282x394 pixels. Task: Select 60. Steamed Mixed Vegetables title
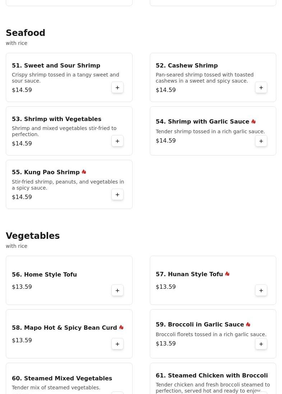[62, 379]
